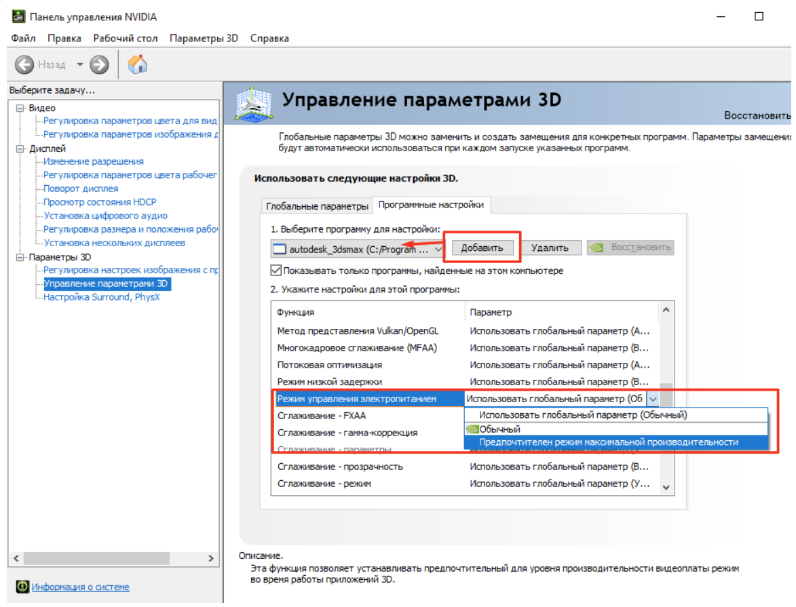Click the Функция column header
796x607 pixels.
[x=368, y=312]
